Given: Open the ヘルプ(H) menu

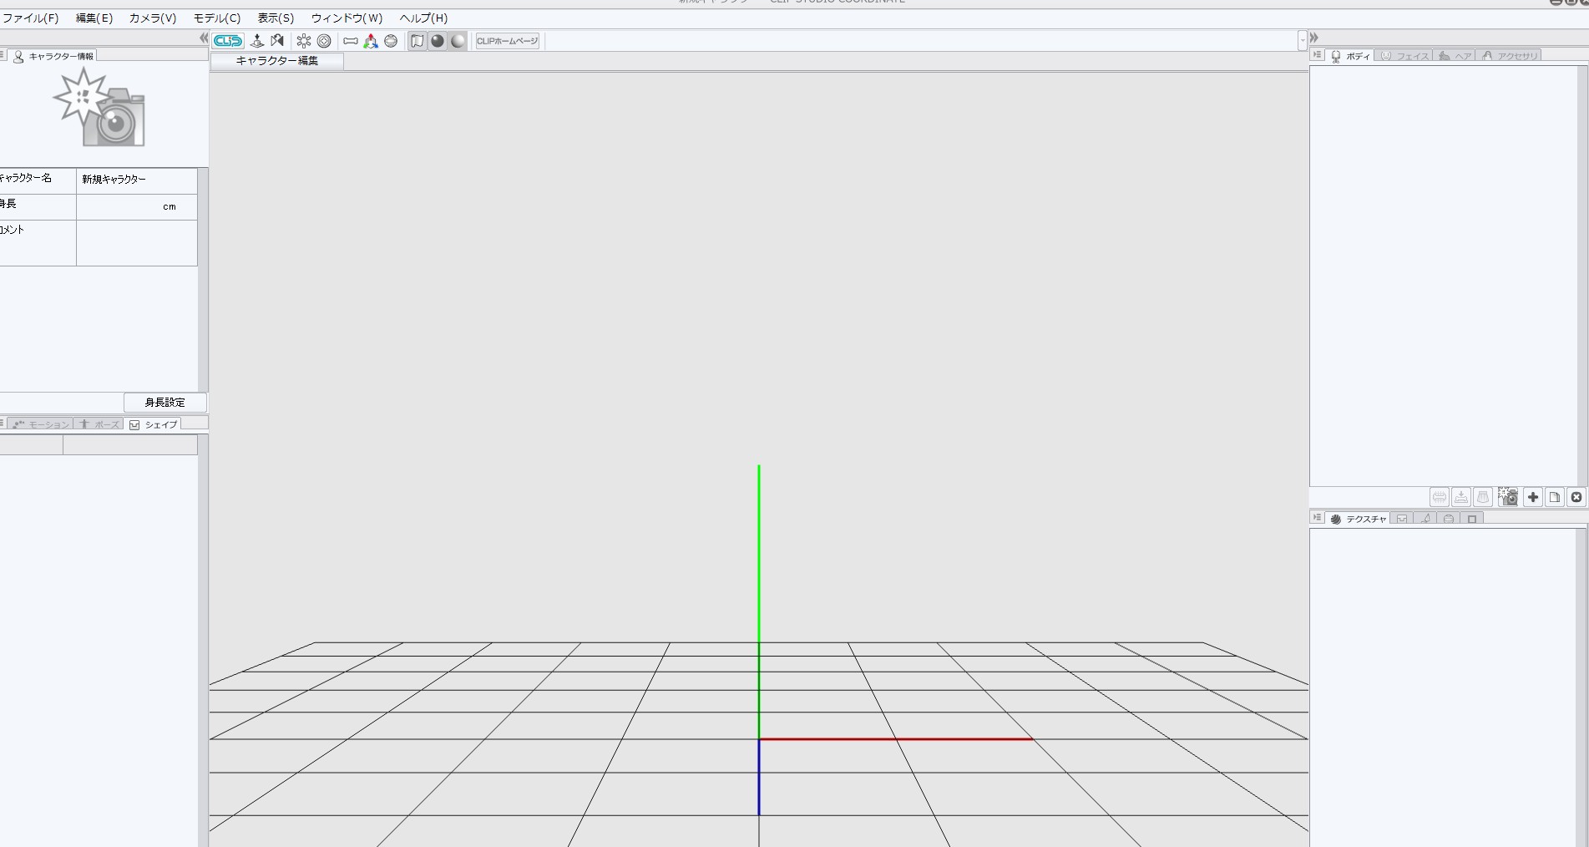Looking at the screenshot, I should tap(423, 18).
